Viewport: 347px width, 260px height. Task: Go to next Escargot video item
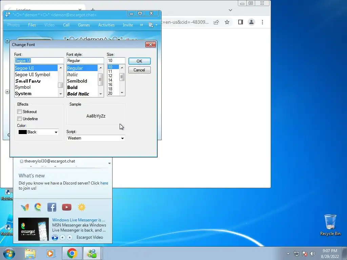(69, 237)
